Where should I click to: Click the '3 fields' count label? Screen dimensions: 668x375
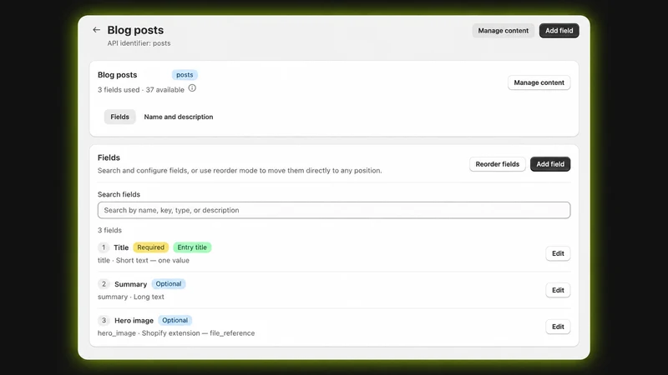(109, 230)
